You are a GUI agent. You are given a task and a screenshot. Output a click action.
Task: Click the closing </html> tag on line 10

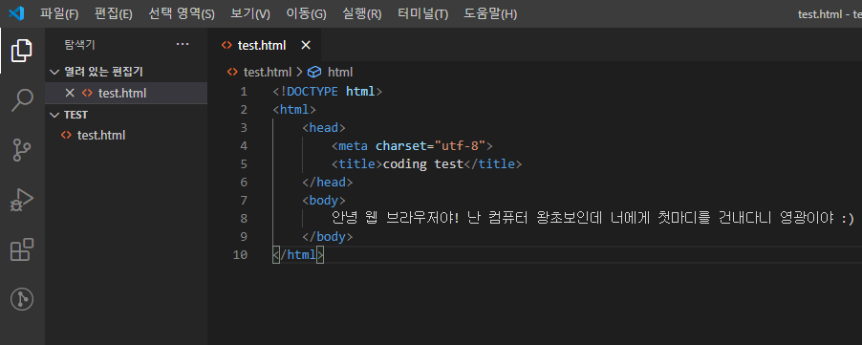click(x=298, y=255)
